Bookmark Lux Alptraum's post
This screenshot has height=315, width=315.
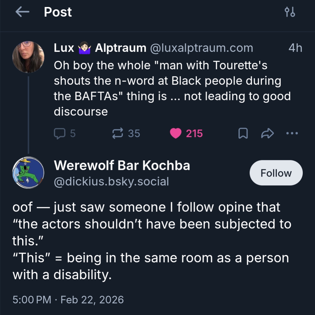point(243,133)
